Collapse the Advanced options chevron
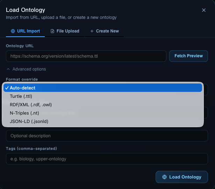Screen dimensions: 215x189 coord(8,69)
